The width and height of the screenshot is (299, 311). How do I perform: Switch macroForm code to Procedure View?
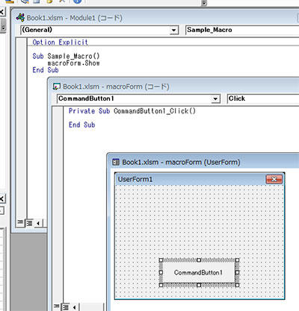[x=57, y=307]
